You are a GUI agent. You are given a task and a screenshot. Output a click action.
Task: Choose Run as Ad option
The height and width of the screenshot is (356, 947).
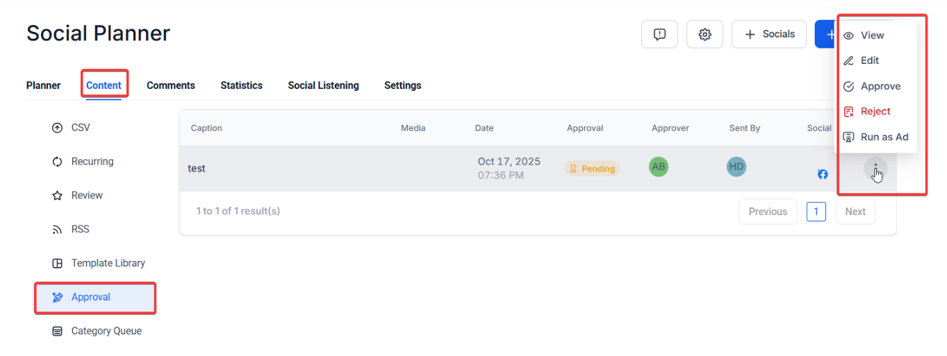(x=884, y=137)
